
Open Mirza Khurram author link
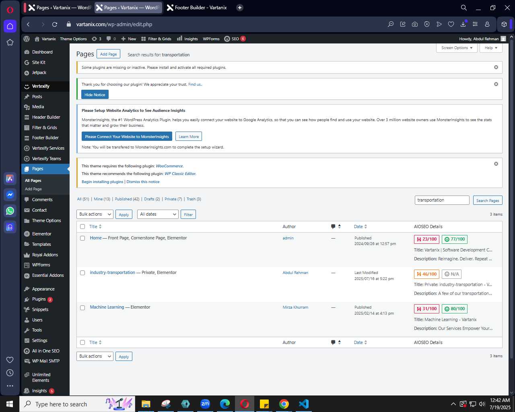point(295,307)
